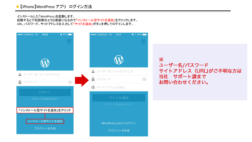This screenshot has height=142, width=252.
Task: Click heading 【iPhone】WordPress アプリ ログイン方法
Action: [x=56, y=7]
